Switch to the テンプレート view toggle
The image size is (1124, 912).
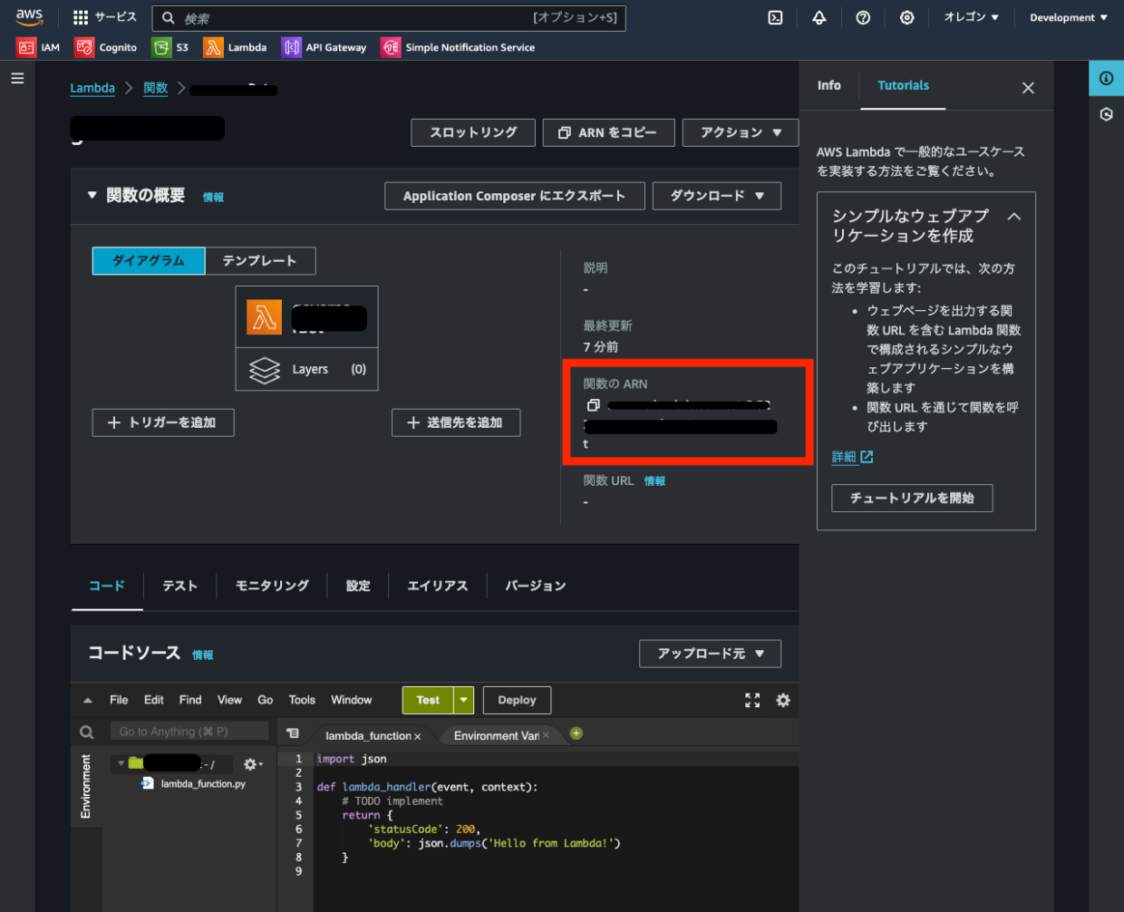pos(260,261)
